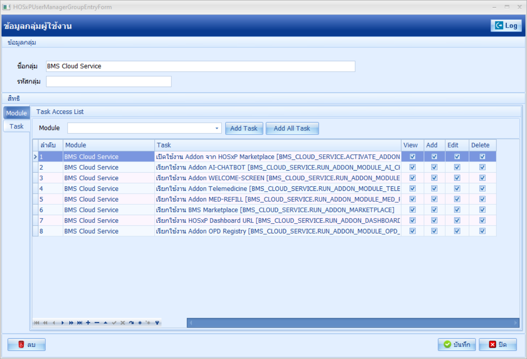
Task: Delete the record with minus icon
Action: [x=97, y=323]
